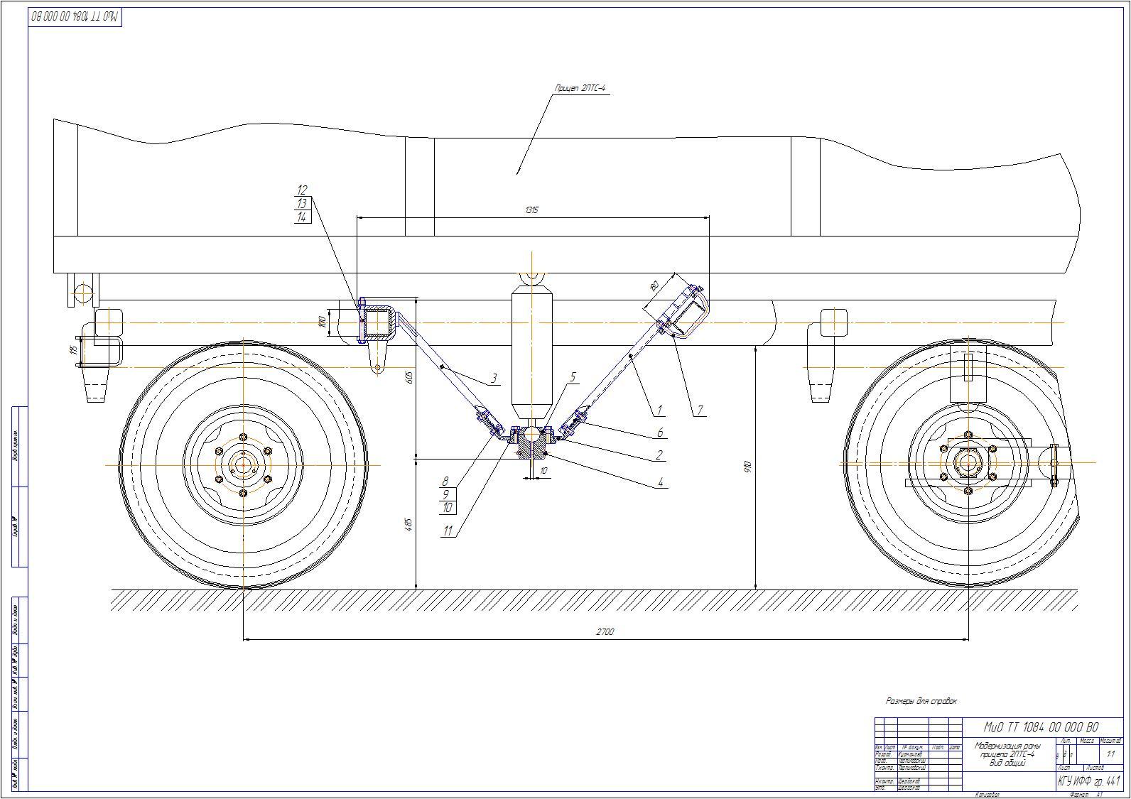Select position callout number 3

click(x=494, y=379)
